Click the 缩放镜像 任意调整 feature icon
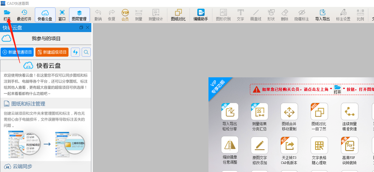Viewport: 374px width, 172px height. pos(230,145)
